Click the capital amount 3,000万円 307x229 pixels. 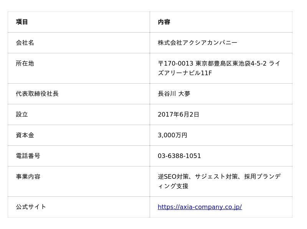pyautogui.click(x=172, y=135)
